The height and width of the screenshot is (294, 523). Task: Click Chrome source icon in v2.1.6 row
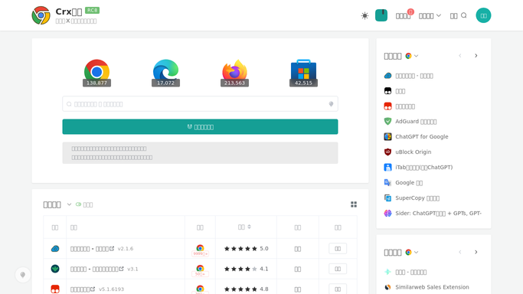click(200, 248)
